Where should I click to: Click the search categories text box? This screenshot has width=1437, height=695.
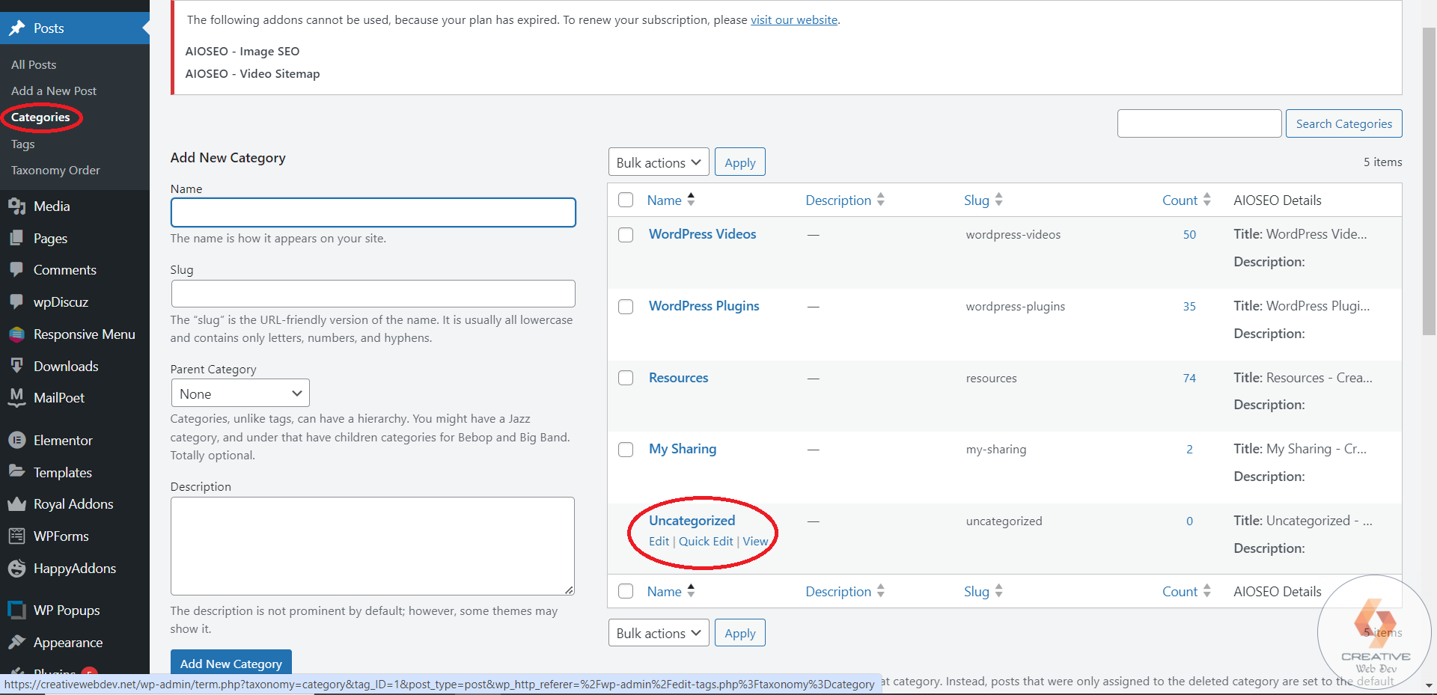click(x=1200, y=123)
